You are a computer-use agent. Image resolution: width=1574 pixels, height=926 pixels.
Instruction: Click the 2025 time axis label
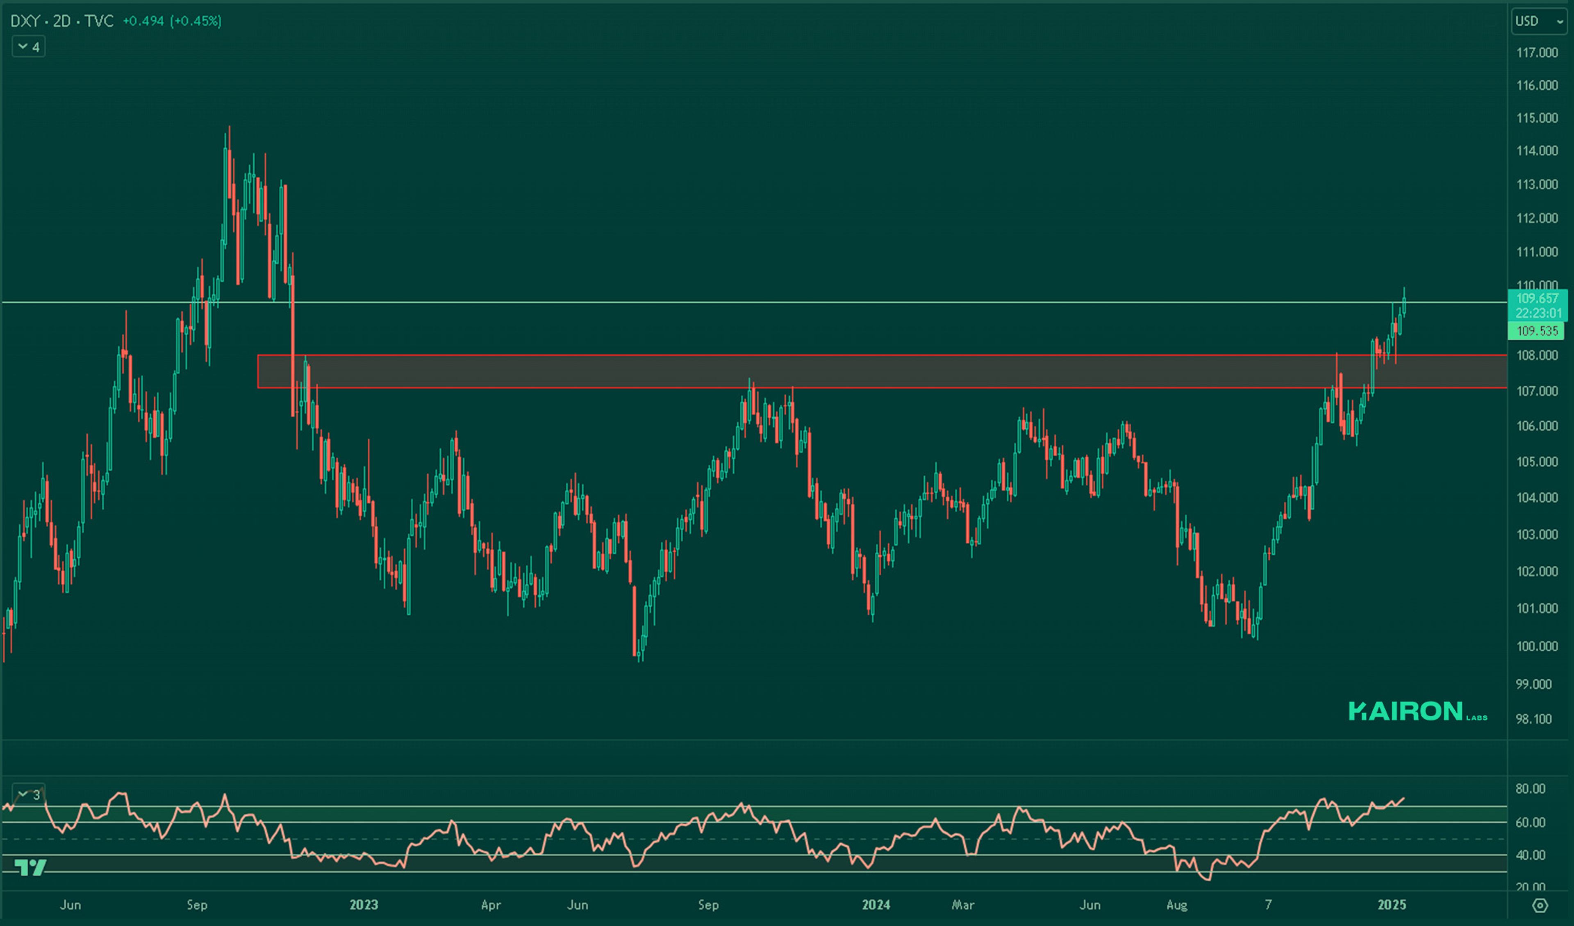click(1392, 905)
